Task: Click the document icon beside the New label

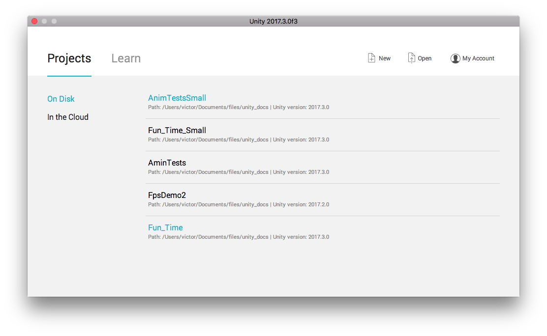Action: (371, 57)
